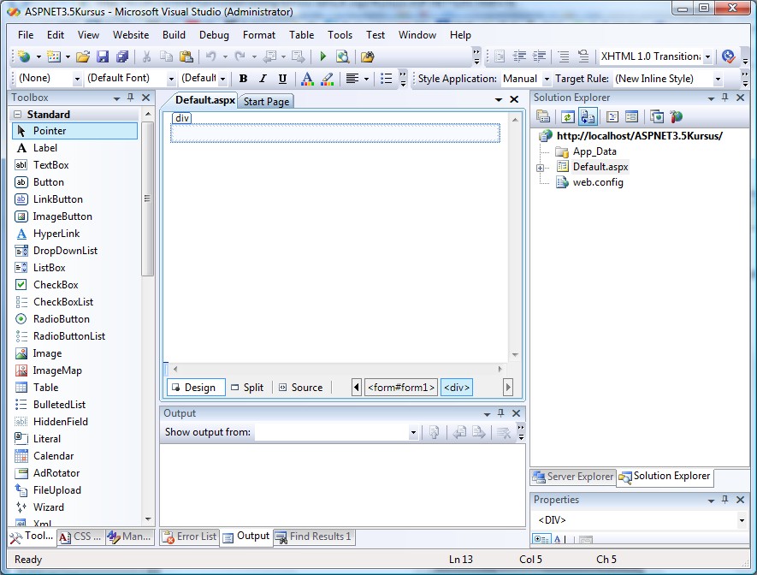Image resolution: width=757 pixels, height=575 pixels.
Task: Open the Target Rule dropdown
Action: point(718,79)
